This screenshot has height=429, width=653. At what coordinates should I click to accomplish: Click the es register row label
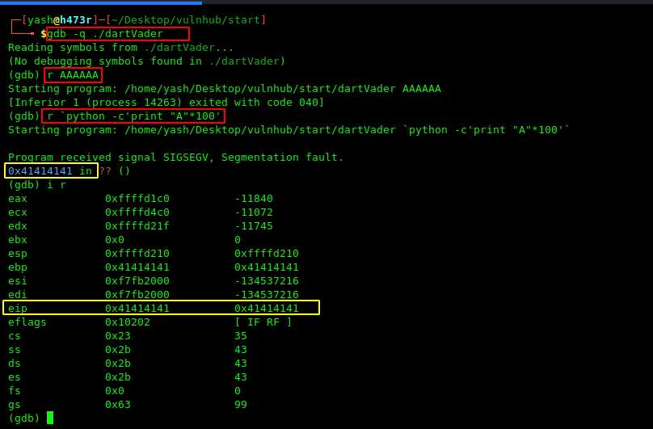pos(15,377)
